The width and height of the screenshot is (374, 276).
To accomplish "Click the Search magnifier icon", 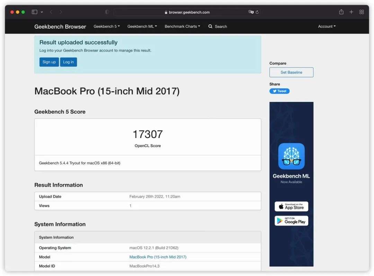I will click(211, 26).
